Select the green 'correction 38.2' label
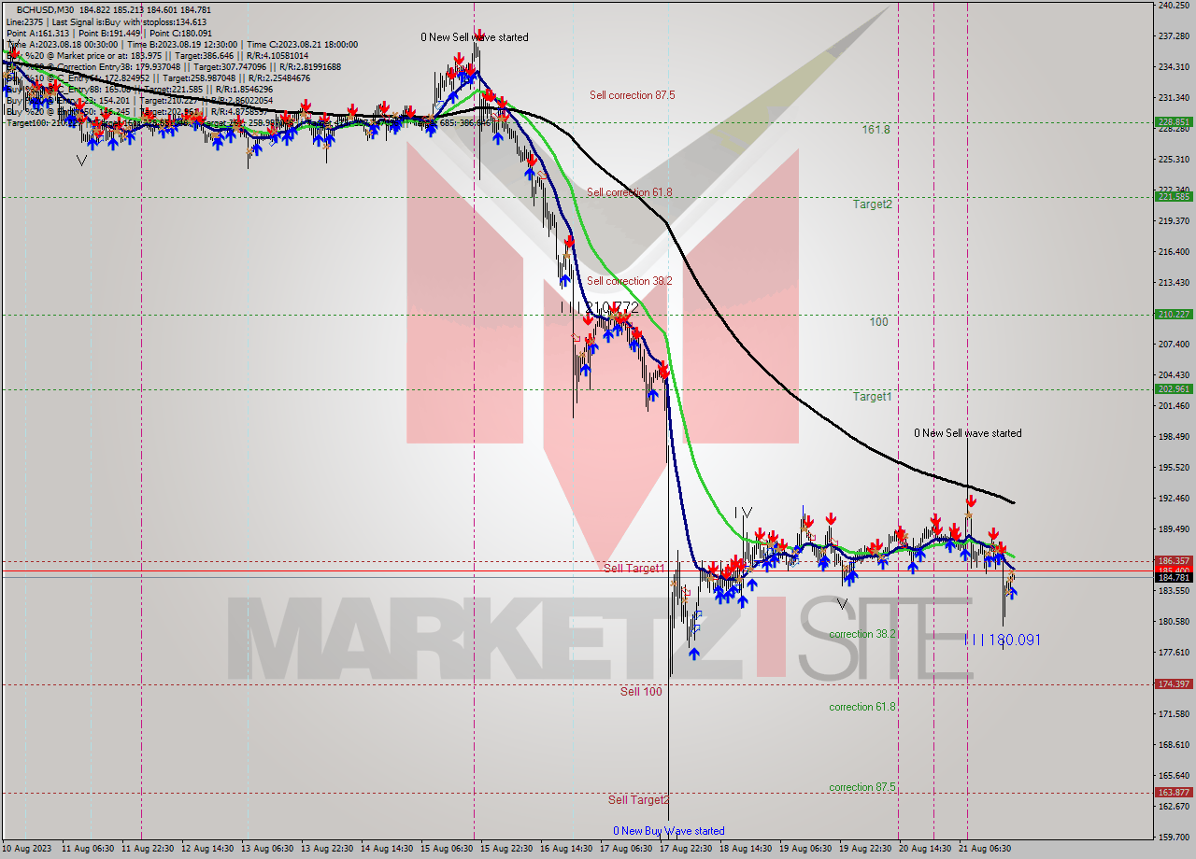This screenshot has height=859, width=1196. tap(862, 634)
